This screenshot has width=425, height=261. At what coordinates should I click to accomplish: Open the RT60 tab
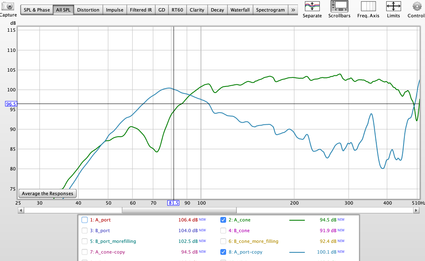pyautogui.click(x=177, y=10)
